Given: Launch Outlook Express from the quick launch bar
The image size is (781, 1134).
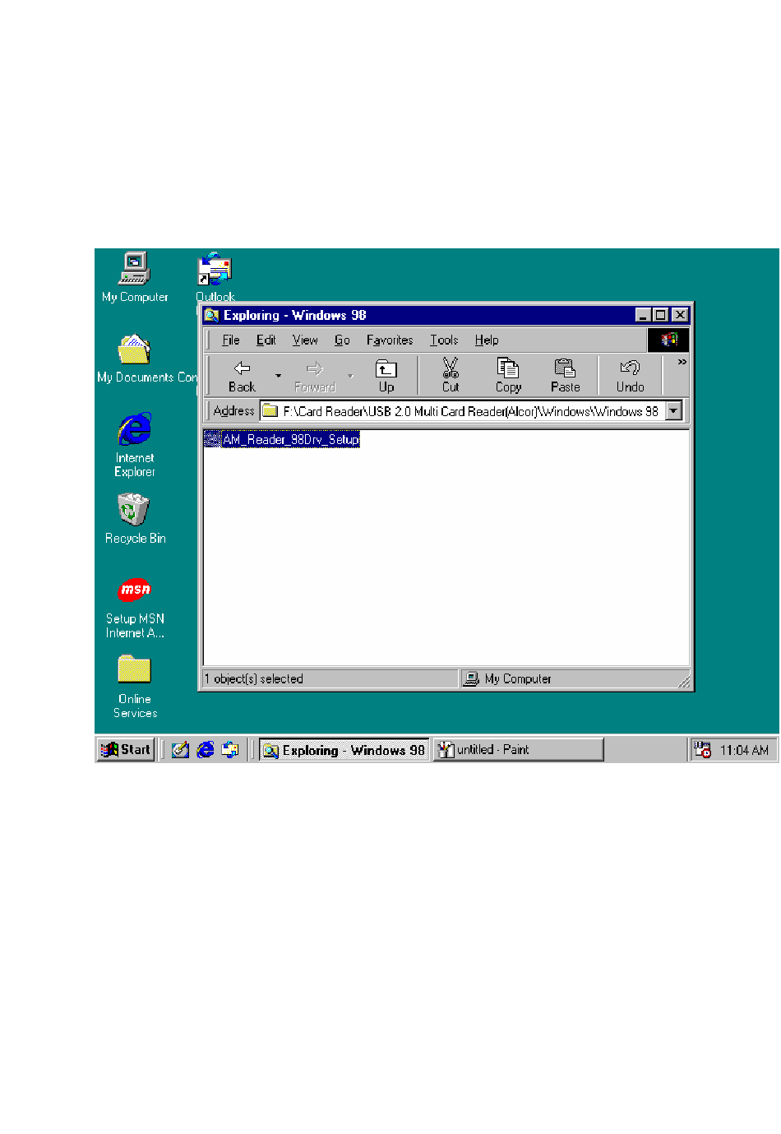Looking at the screenshot, I should [x=230, y=750].
